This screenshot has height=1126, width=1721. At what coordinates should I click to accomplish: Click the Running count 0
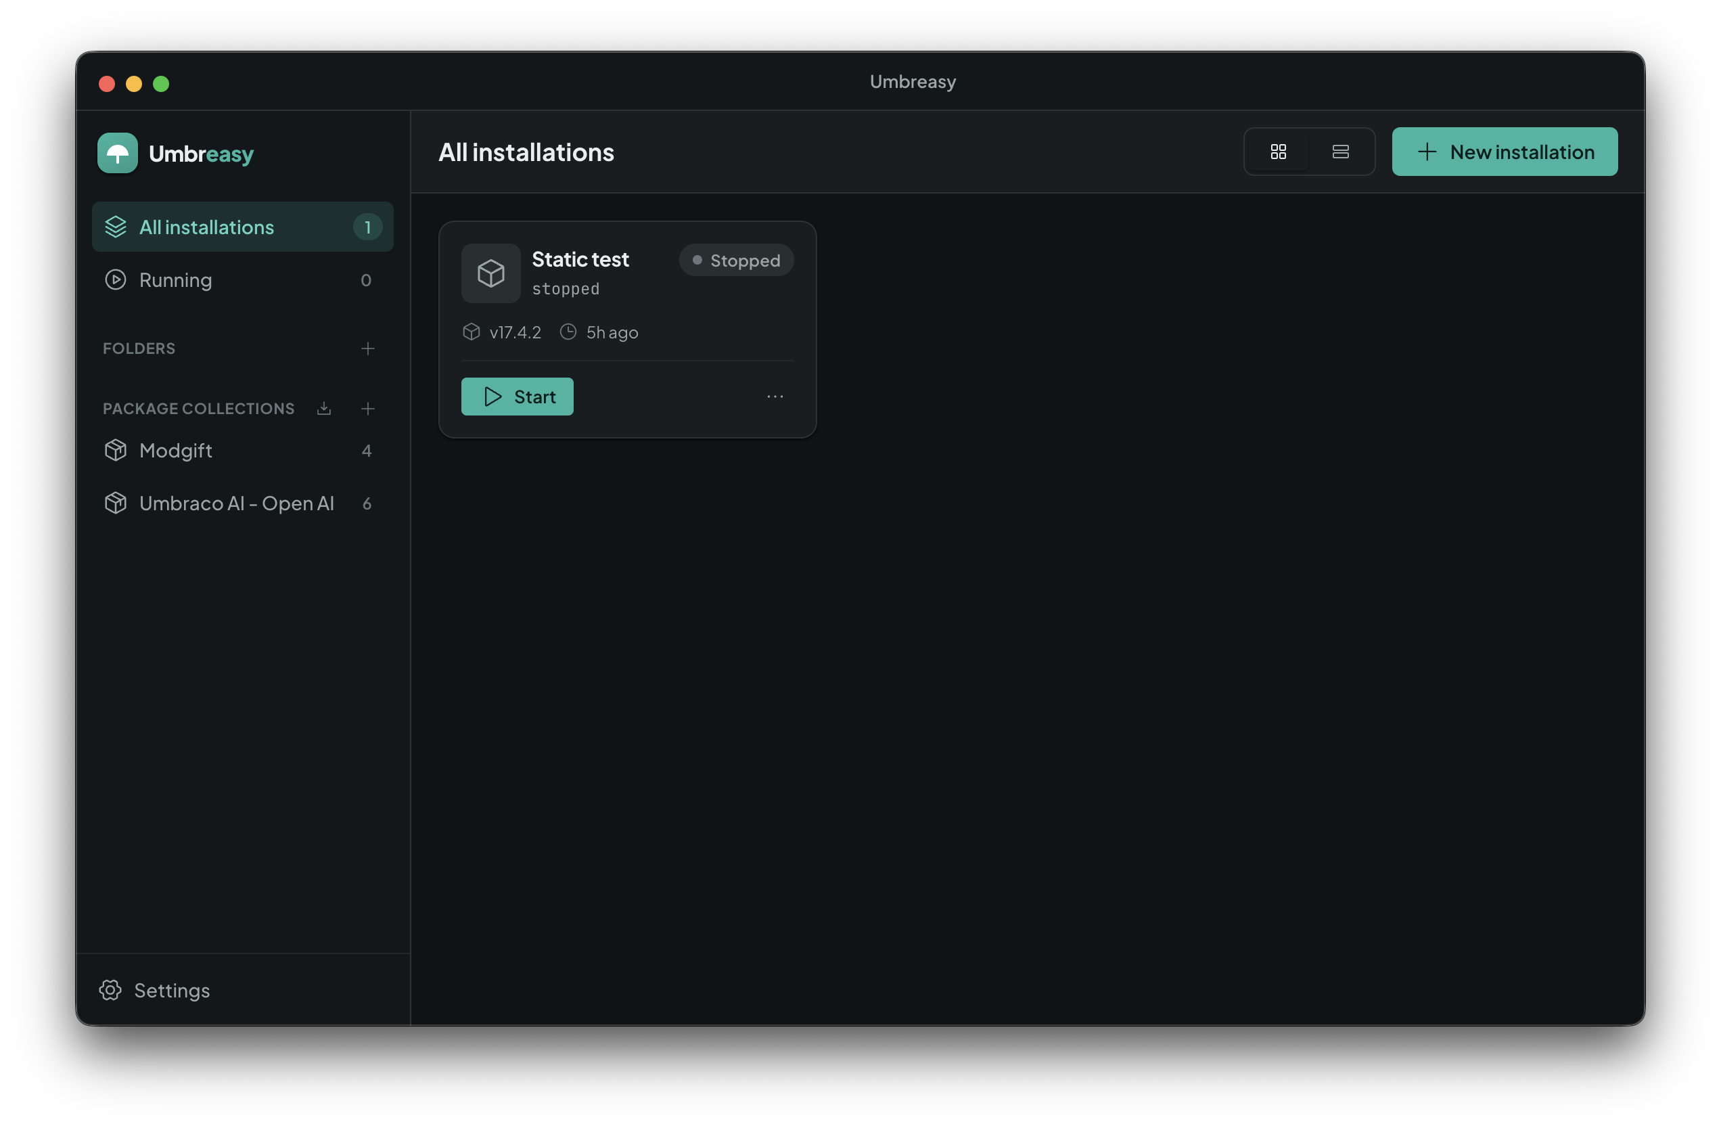(x=366, y=281)
